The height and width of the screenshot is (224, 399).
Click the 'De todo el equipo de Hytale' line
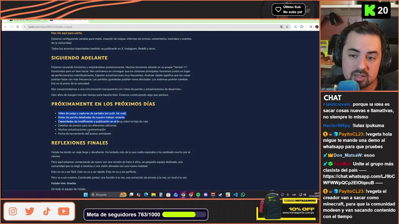click(x=69, y=189)
